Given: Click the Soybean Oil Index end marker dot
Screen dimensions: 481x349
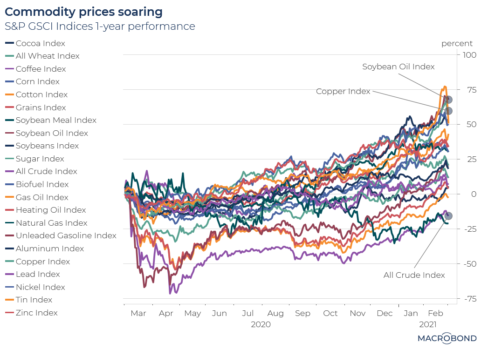Looking at the screenshot, I should pyautogui.click(x=449, y=100).
